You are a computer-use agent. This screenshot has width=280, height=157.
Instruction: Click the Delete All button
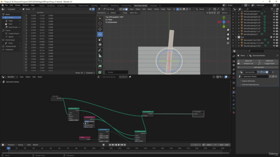coord(268,61)
